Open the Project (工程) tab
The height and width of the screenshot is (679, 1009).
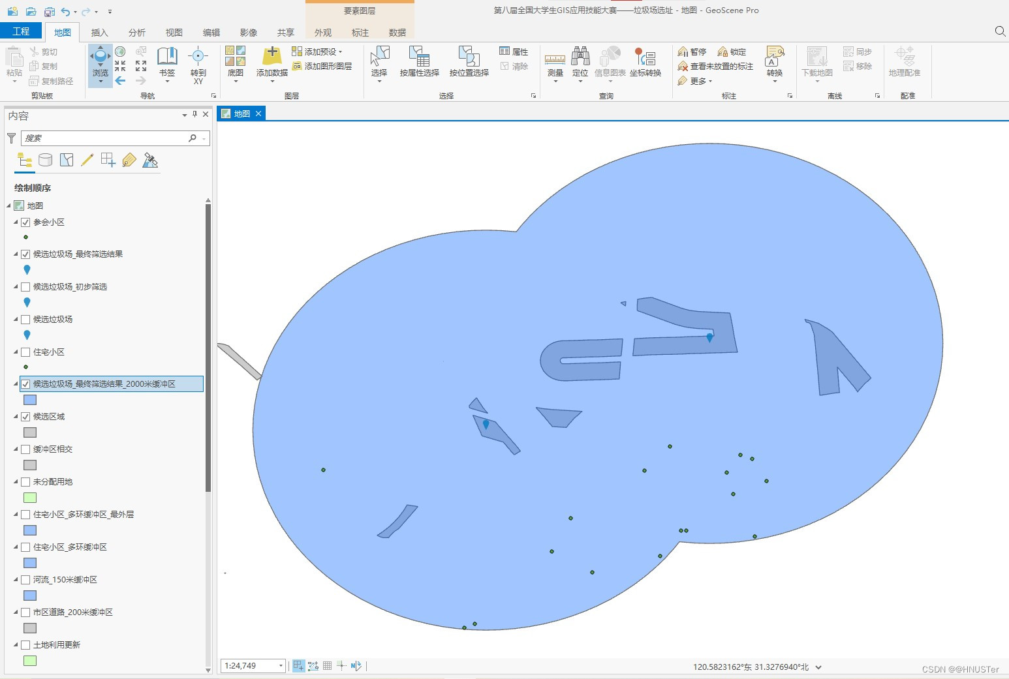(21, 31)
